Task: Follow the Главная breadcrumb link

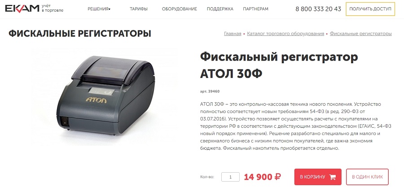Action: point(233,34)
